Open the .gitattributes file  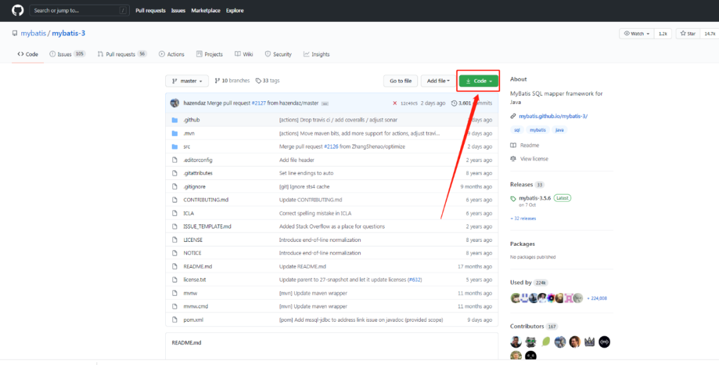(198, 173)
